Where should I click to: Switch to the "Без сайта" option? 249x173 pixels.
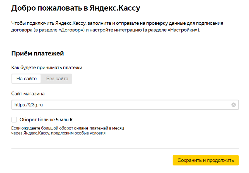click(x=57, y=79)
